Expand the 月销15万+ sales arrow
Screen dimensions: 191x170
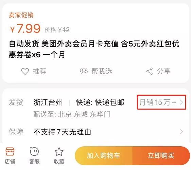point(181,102)
